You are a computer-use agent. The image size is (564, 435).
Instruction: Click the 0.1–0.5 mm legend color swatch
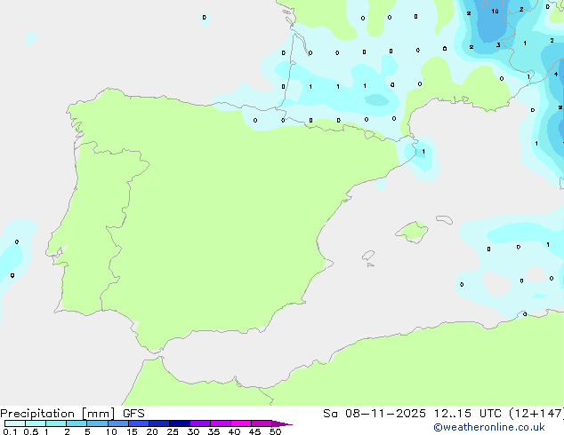tap(15, 423)
